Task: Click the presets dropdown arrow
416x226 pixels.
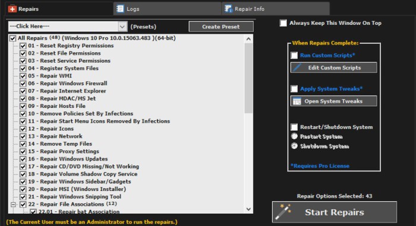Action: point(122,27)
